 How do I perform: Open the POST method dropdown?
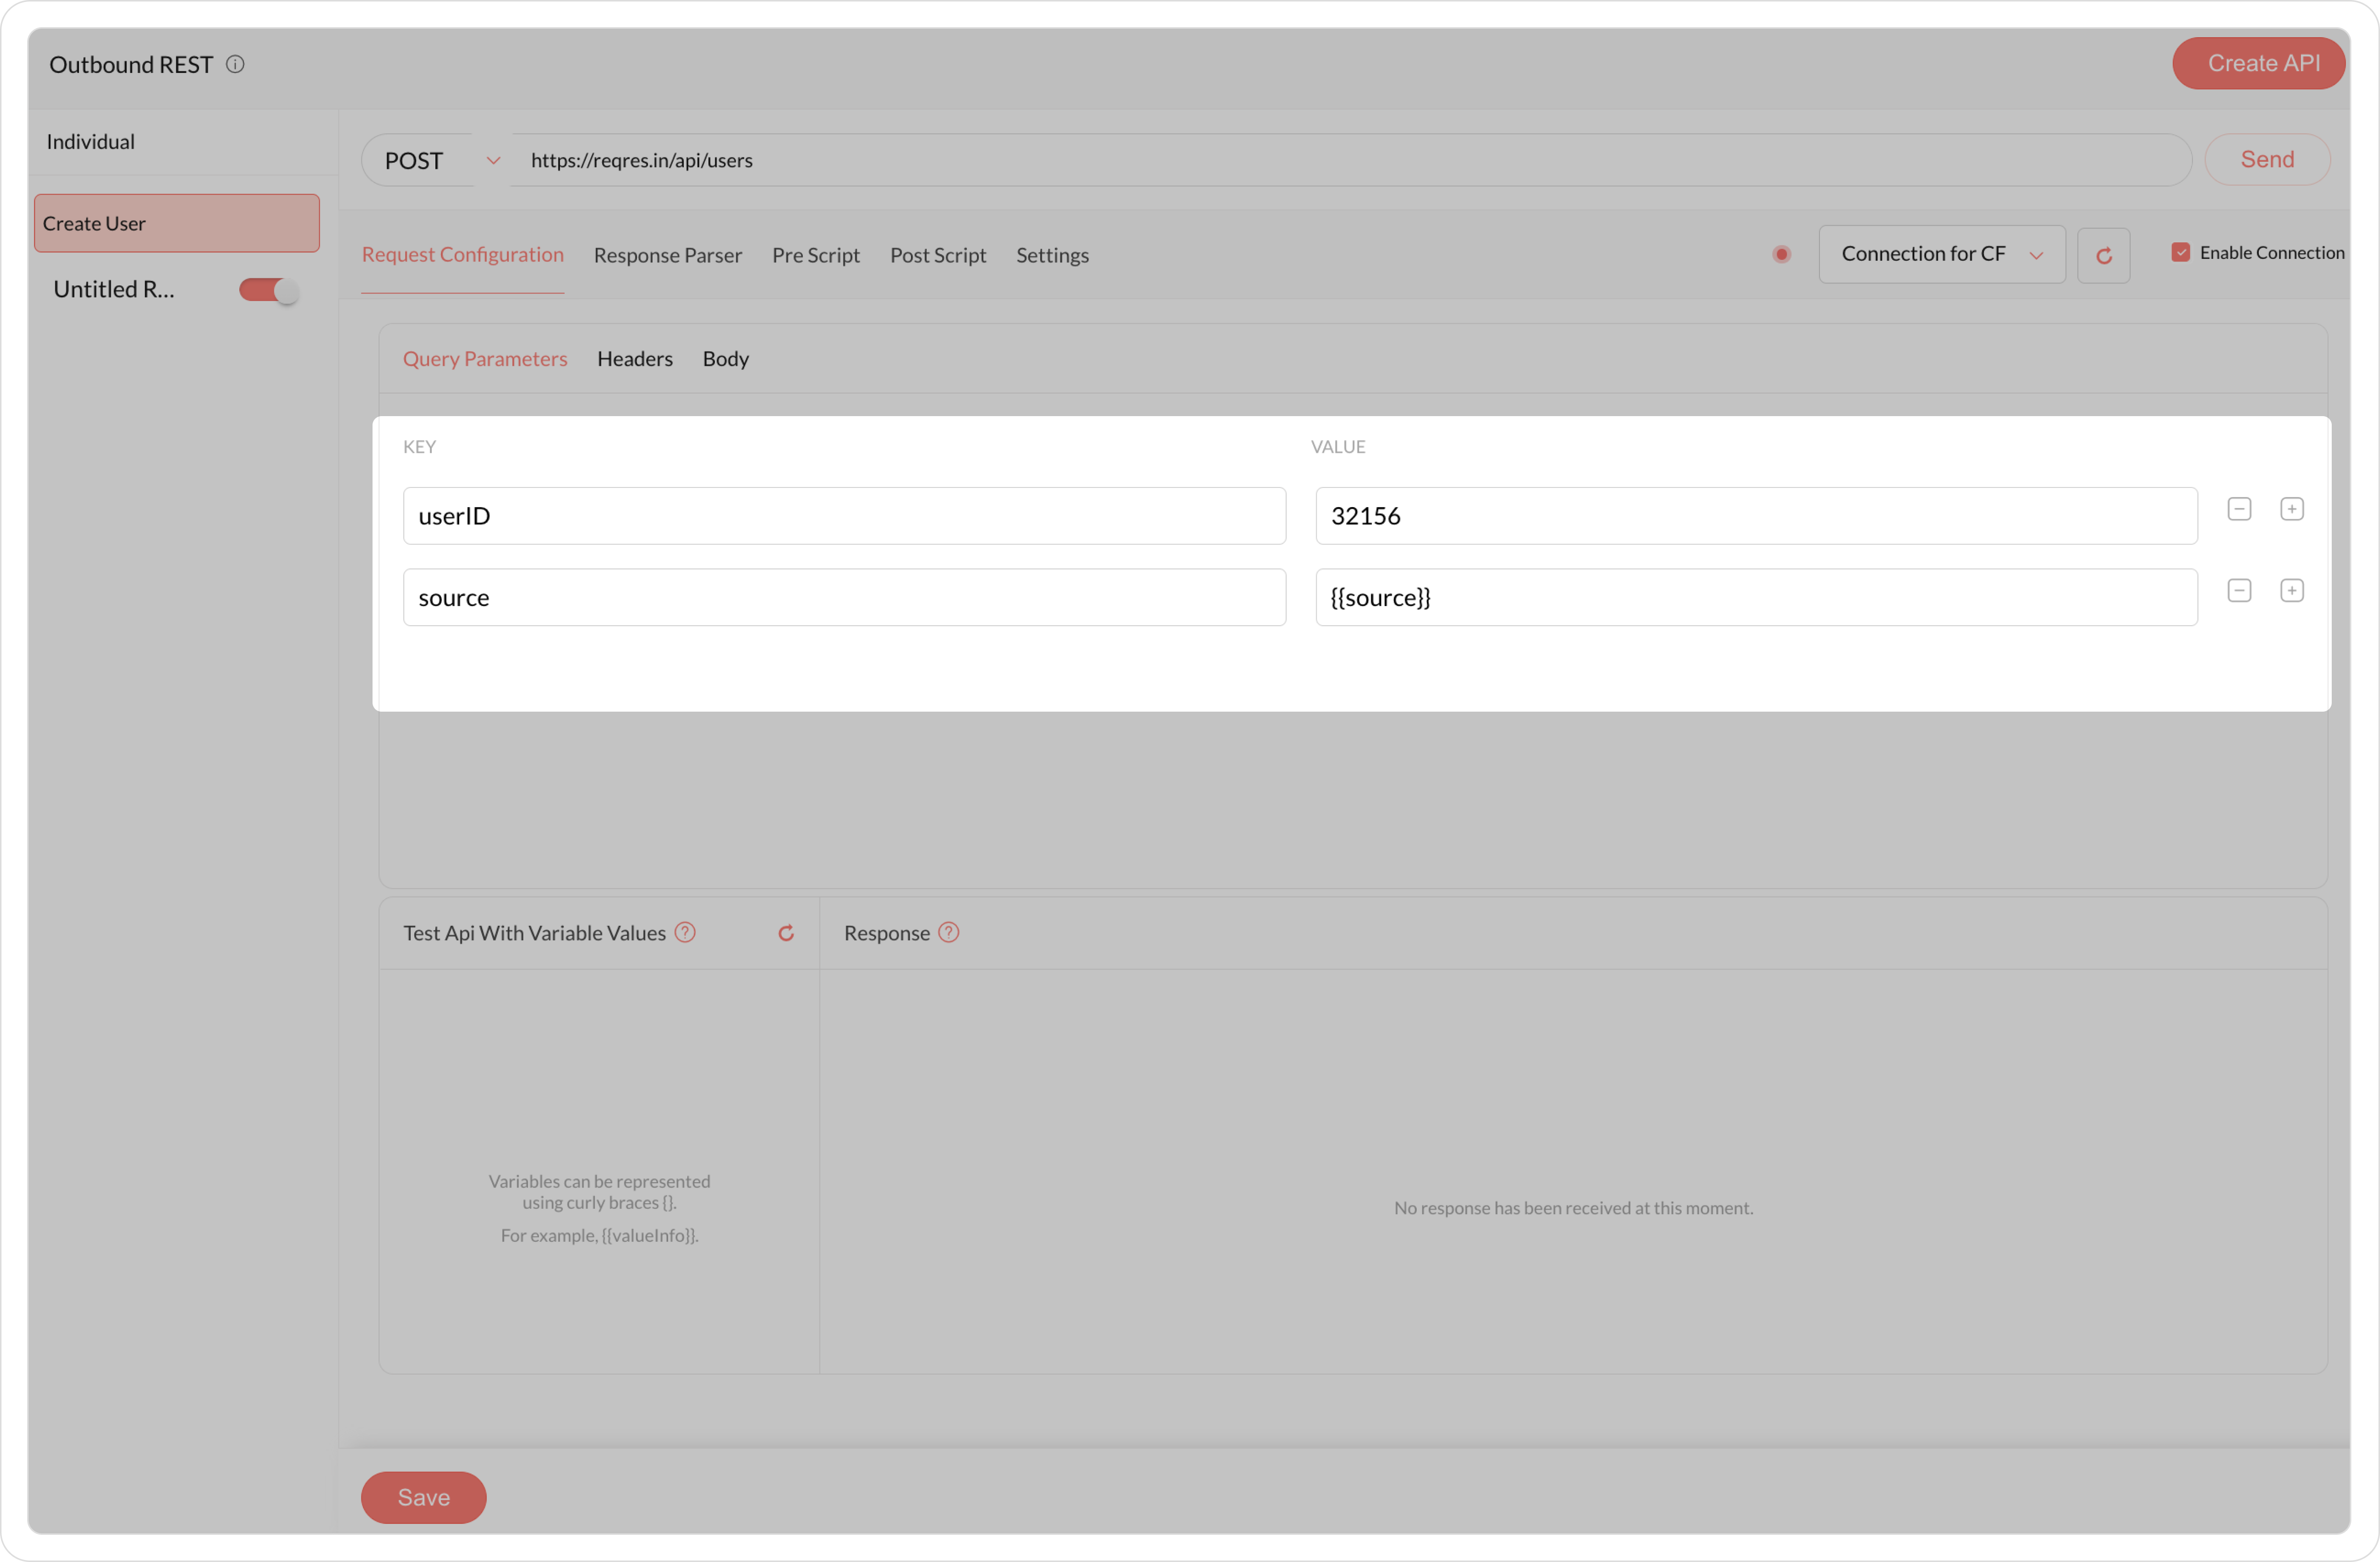(440, 161)
